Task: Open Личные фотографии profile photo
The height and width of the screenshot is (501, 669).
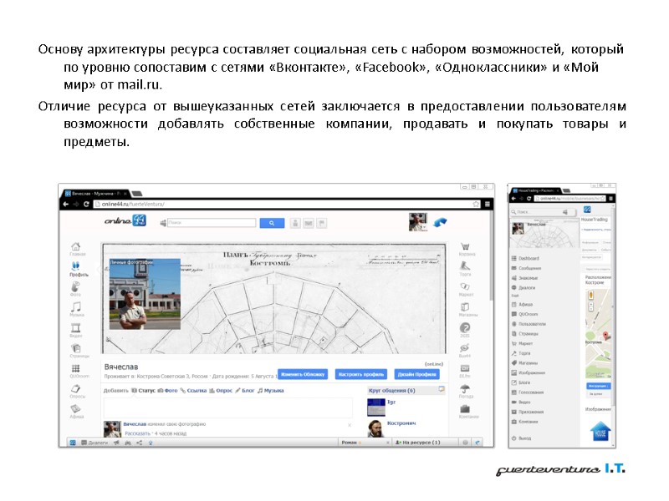Action: point(145,294)
